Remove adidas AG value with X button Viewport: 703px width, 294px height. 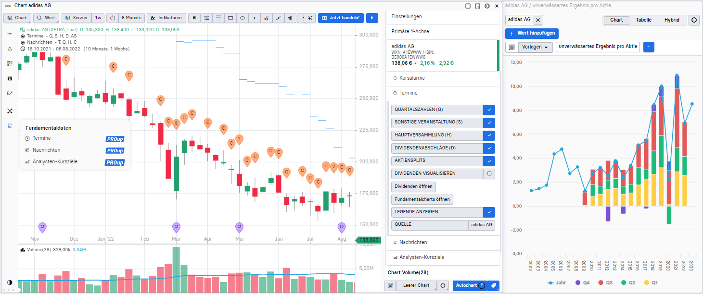coord(538,20)
